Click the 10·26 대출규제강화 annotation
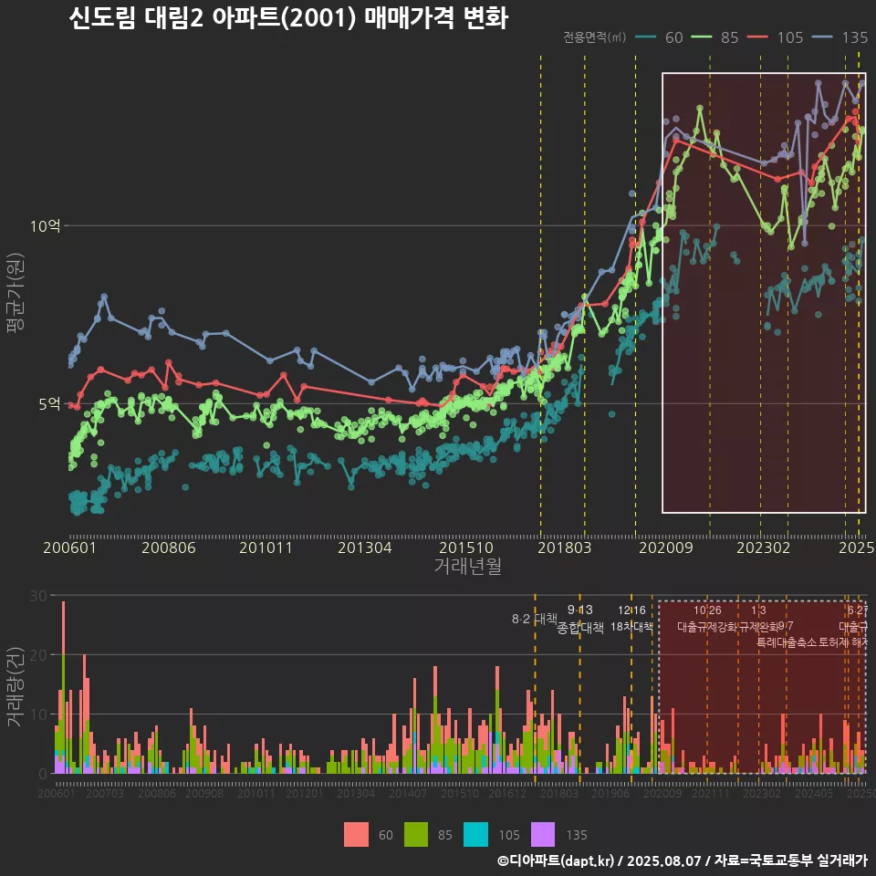876x876 pixels. [707, 619]
